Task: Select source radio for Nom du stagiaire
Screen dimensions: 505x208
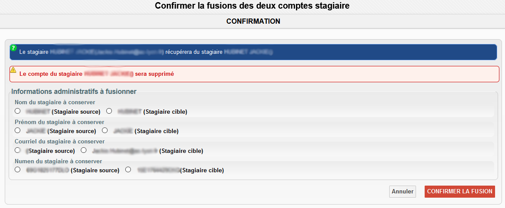Action: tap(18, 111)
